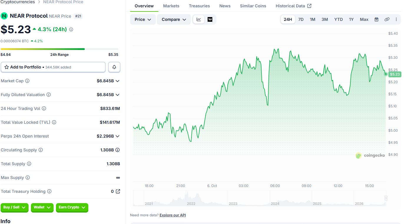Open the Compare dropdown
The image size is (404, 224).
tap(174, 19)
